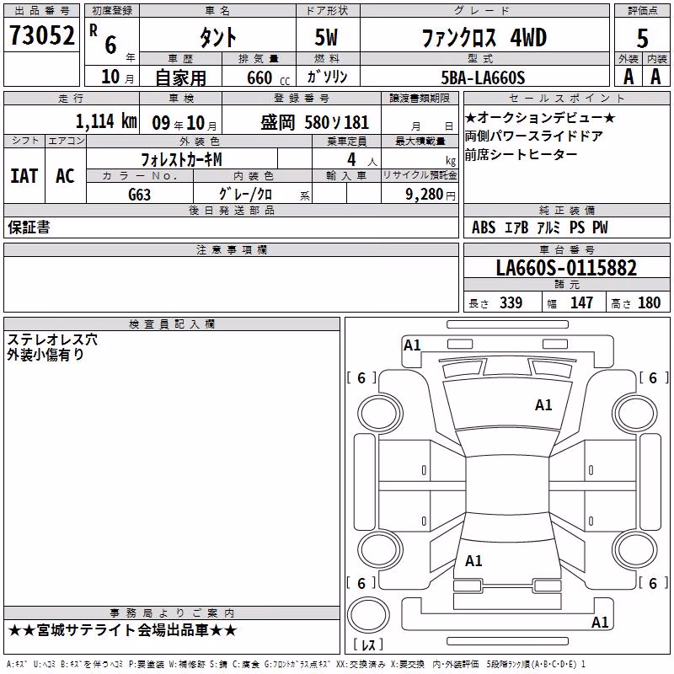Click the spare tire circle marked レス
The height and width of the screenshot is (674, 674).
[368, 615]
